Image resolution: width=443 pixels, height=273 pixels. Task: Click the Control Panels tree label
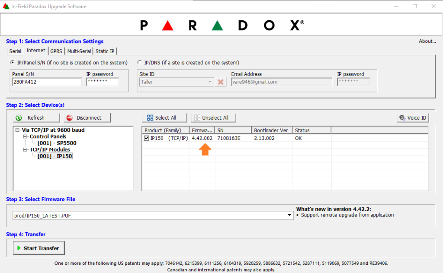48,136
